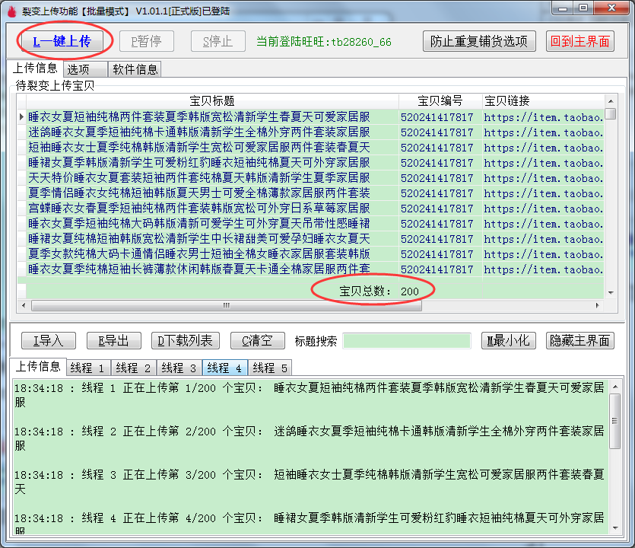Screen dimensions: 635x548
Task: Clear the item list with C清空
Action: [257, 340]
